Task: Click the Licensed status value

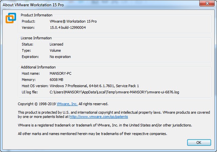Action: (x=56, y=44)
